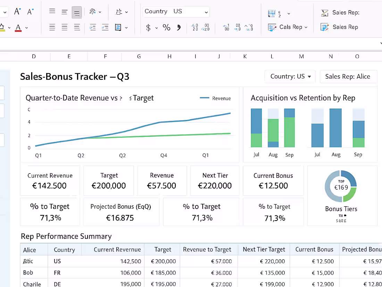Expand the currency format dropdown arrow

(156, 28)
